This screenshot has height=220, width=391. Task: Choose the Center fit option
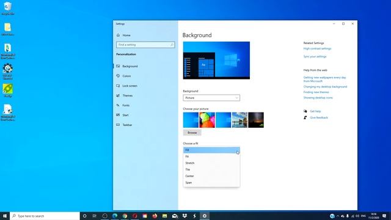point(211,176)
